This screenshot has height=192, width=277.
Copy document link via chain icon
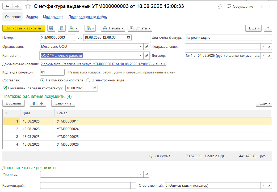pyautogui.click(x=220, y=6)
